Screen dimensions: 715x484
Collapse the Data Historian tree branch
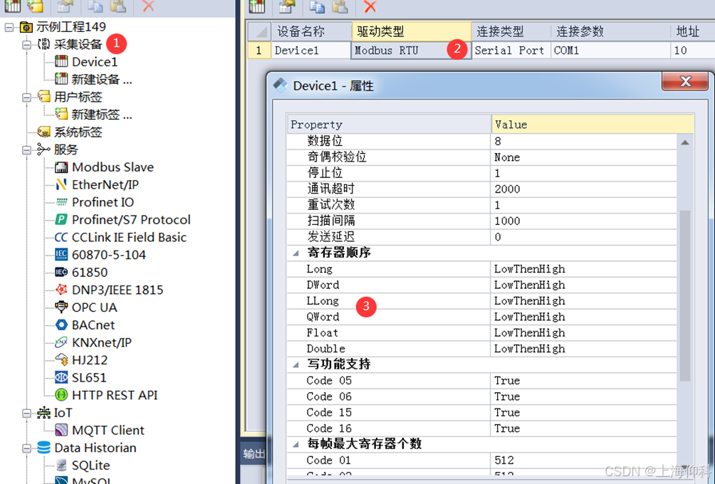point(26,448)
